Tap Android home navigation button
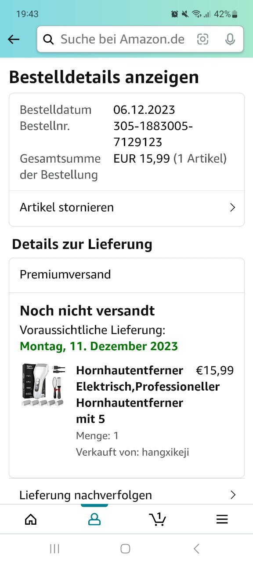This screenshot has width=253, height=563. tap(125, 548)
